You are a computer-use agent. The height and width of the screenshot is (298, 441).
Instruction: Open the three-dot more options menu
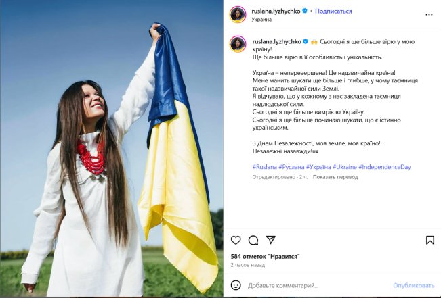click(429, 15)
